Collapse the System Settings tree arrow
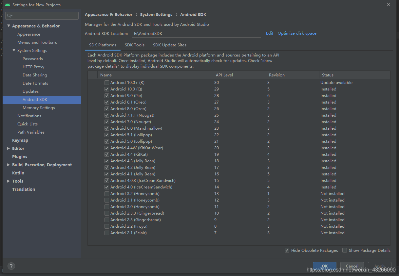This screenshot has width=399, height=276. pyautogui.click(x=14, y=50)
